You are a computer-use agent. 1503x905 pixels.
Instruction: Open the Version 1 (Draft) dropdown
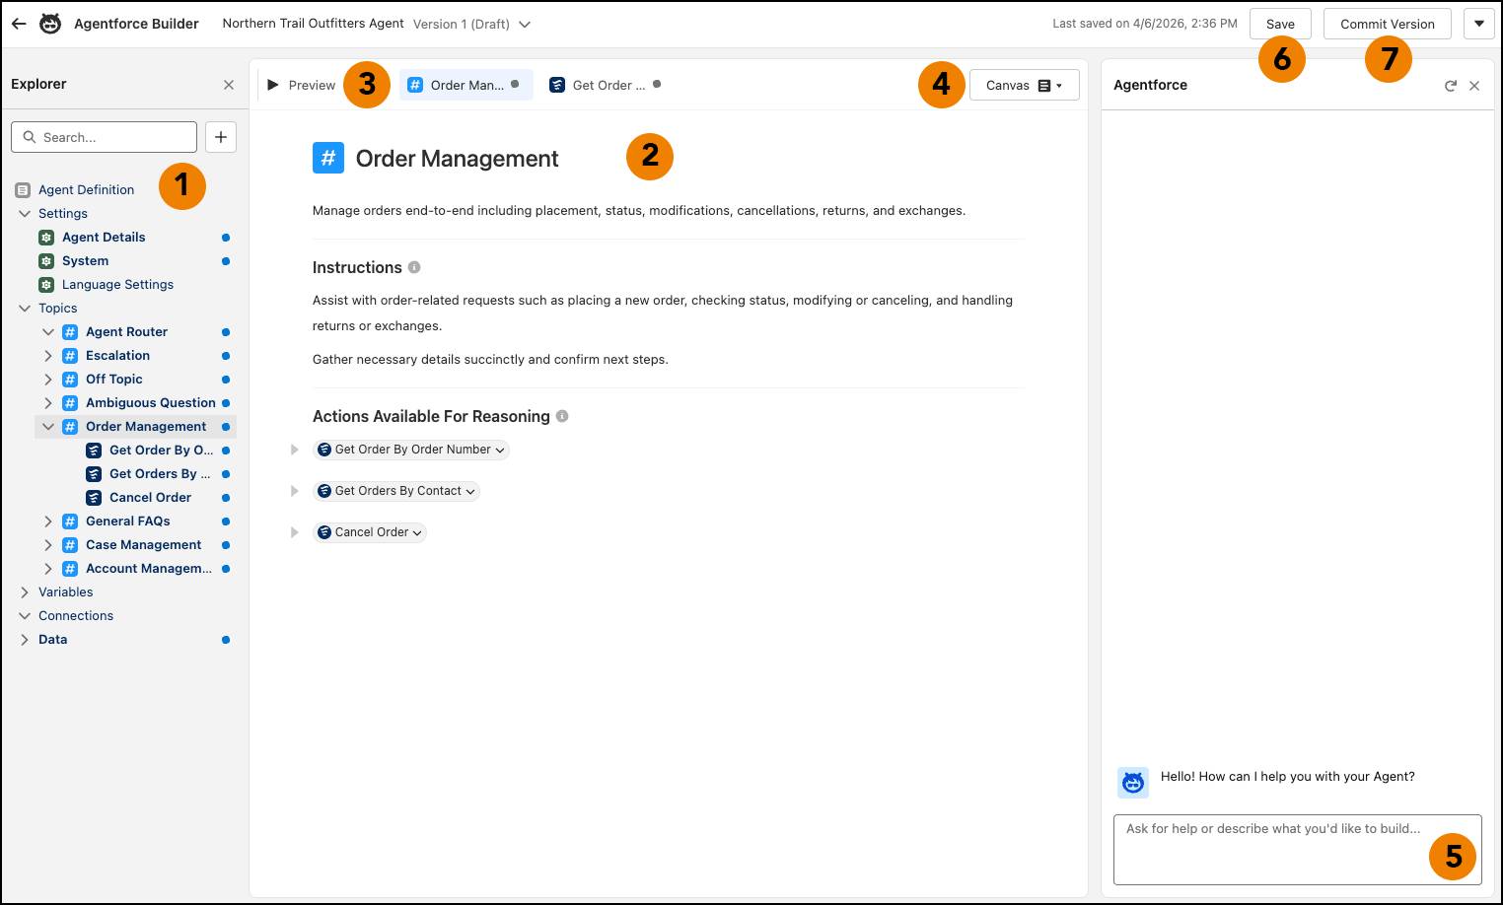(x=525, y=24)
